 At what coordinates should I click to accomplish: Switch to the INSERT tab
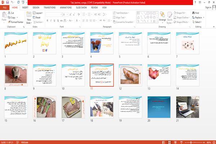pyautogui.click(x=25, y=8)
